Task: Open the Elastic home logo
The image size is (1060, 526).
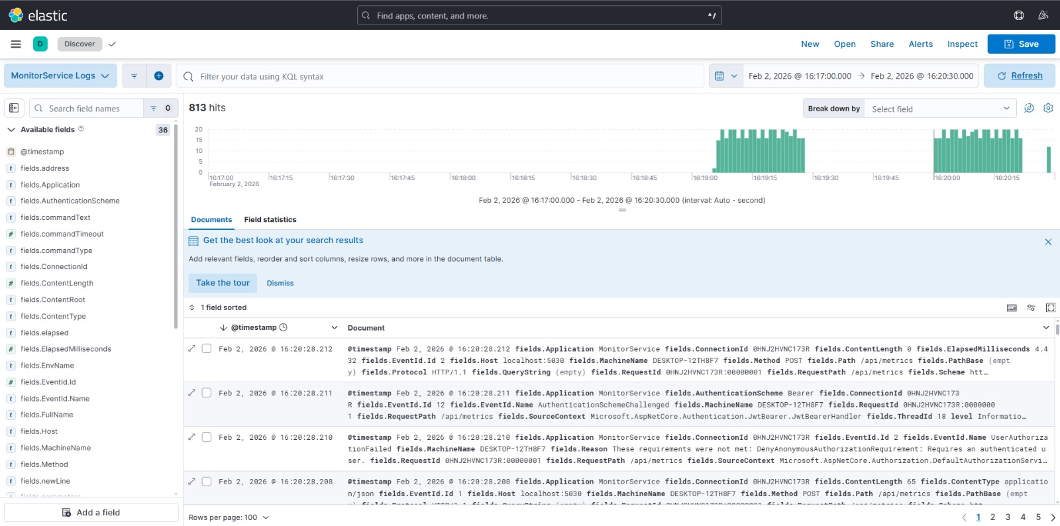Action: click(38, 15)
